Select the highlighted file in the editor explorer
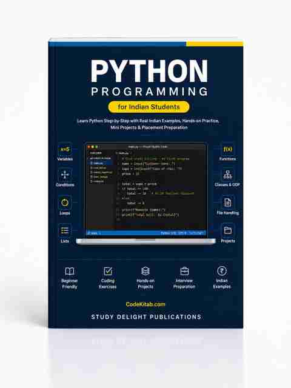 [100, 163]
